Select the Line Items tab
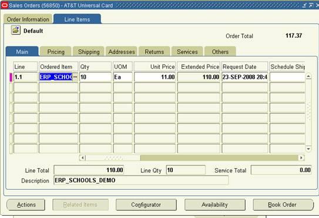 (x=77, y=19)
